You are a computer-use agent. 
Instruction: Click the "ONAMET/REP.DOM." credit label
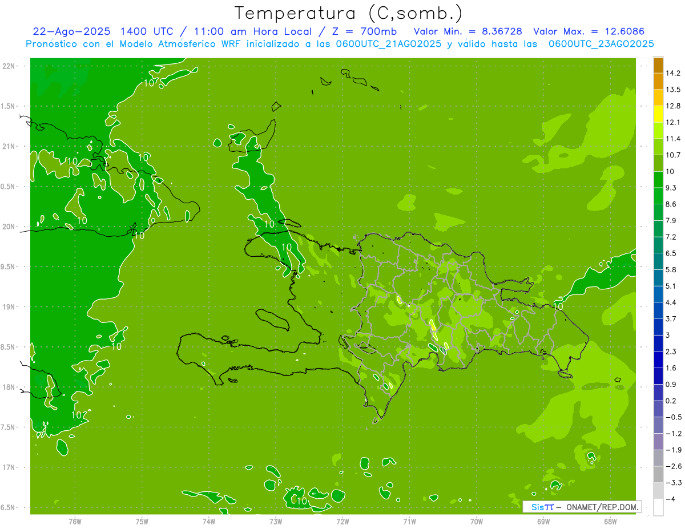pos(602,507)
